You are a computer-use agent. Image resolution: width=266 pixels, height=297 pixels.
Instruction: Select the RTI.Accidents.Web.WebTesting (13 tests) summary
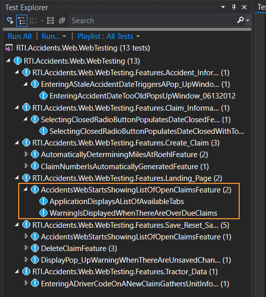83,48
